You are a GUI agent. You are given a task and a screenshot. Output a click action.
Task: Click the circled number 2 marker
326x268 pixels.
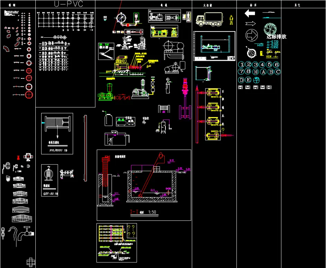tap(248, 64)
